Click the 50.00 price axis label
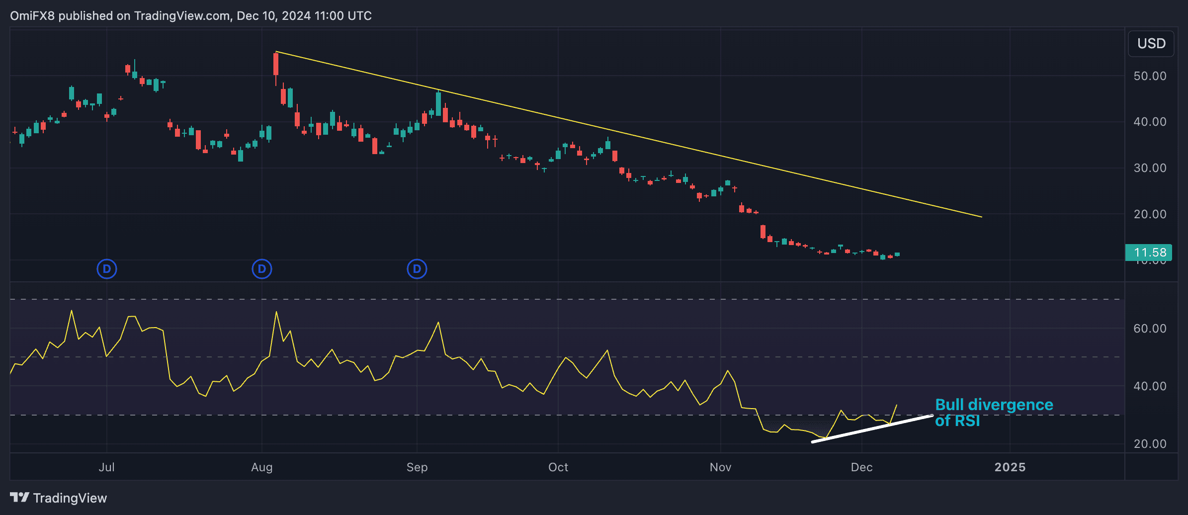The width and height of the screenshot is (1188, 515). click(1150, 76)
